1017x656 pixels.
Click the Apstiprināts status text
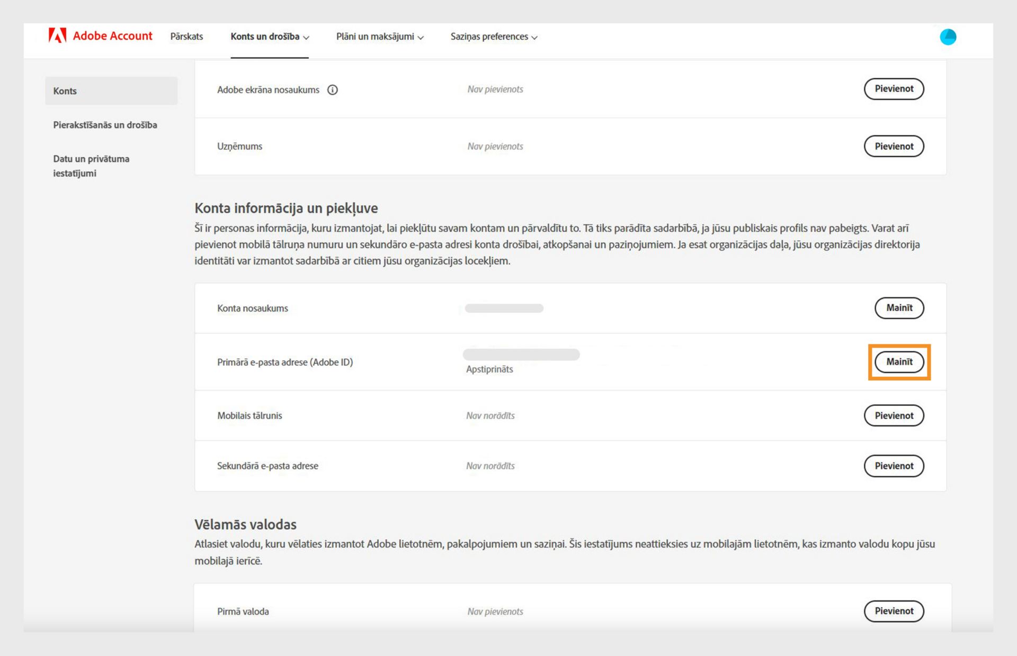pyautogui.click(x=489, y=369)
